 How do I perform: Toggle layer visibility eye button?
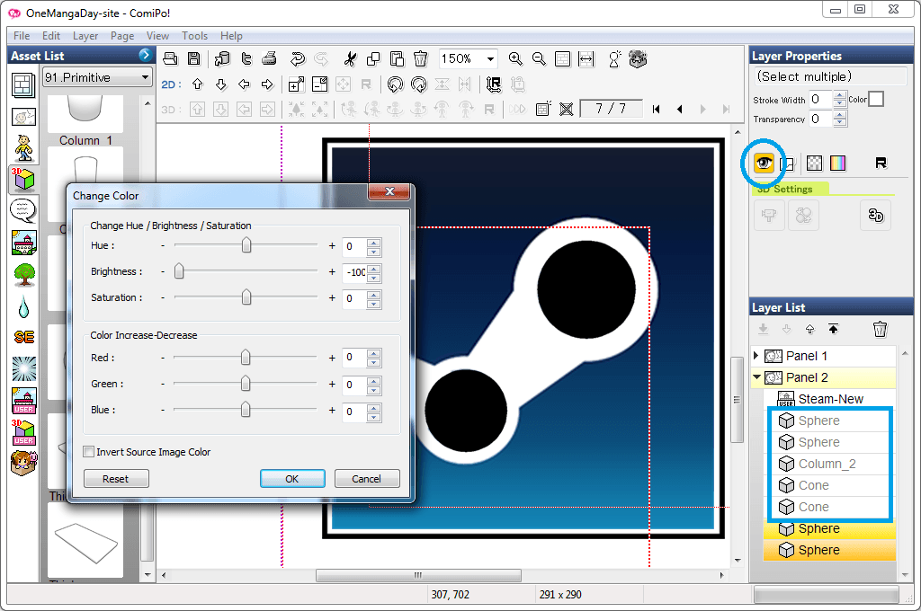click(764, 163)
